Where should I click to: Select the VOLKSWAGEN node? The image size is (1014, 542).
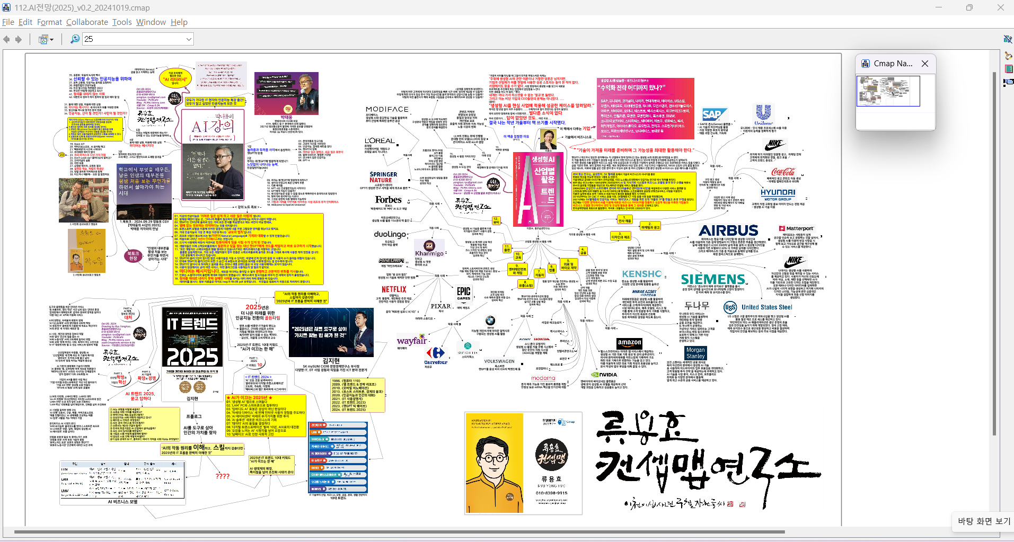coord(499,361)
